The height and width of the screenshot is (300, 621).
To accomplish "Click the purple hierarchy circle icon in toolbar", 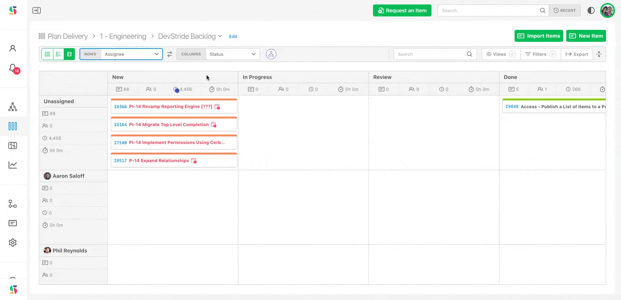I will 271,54.
